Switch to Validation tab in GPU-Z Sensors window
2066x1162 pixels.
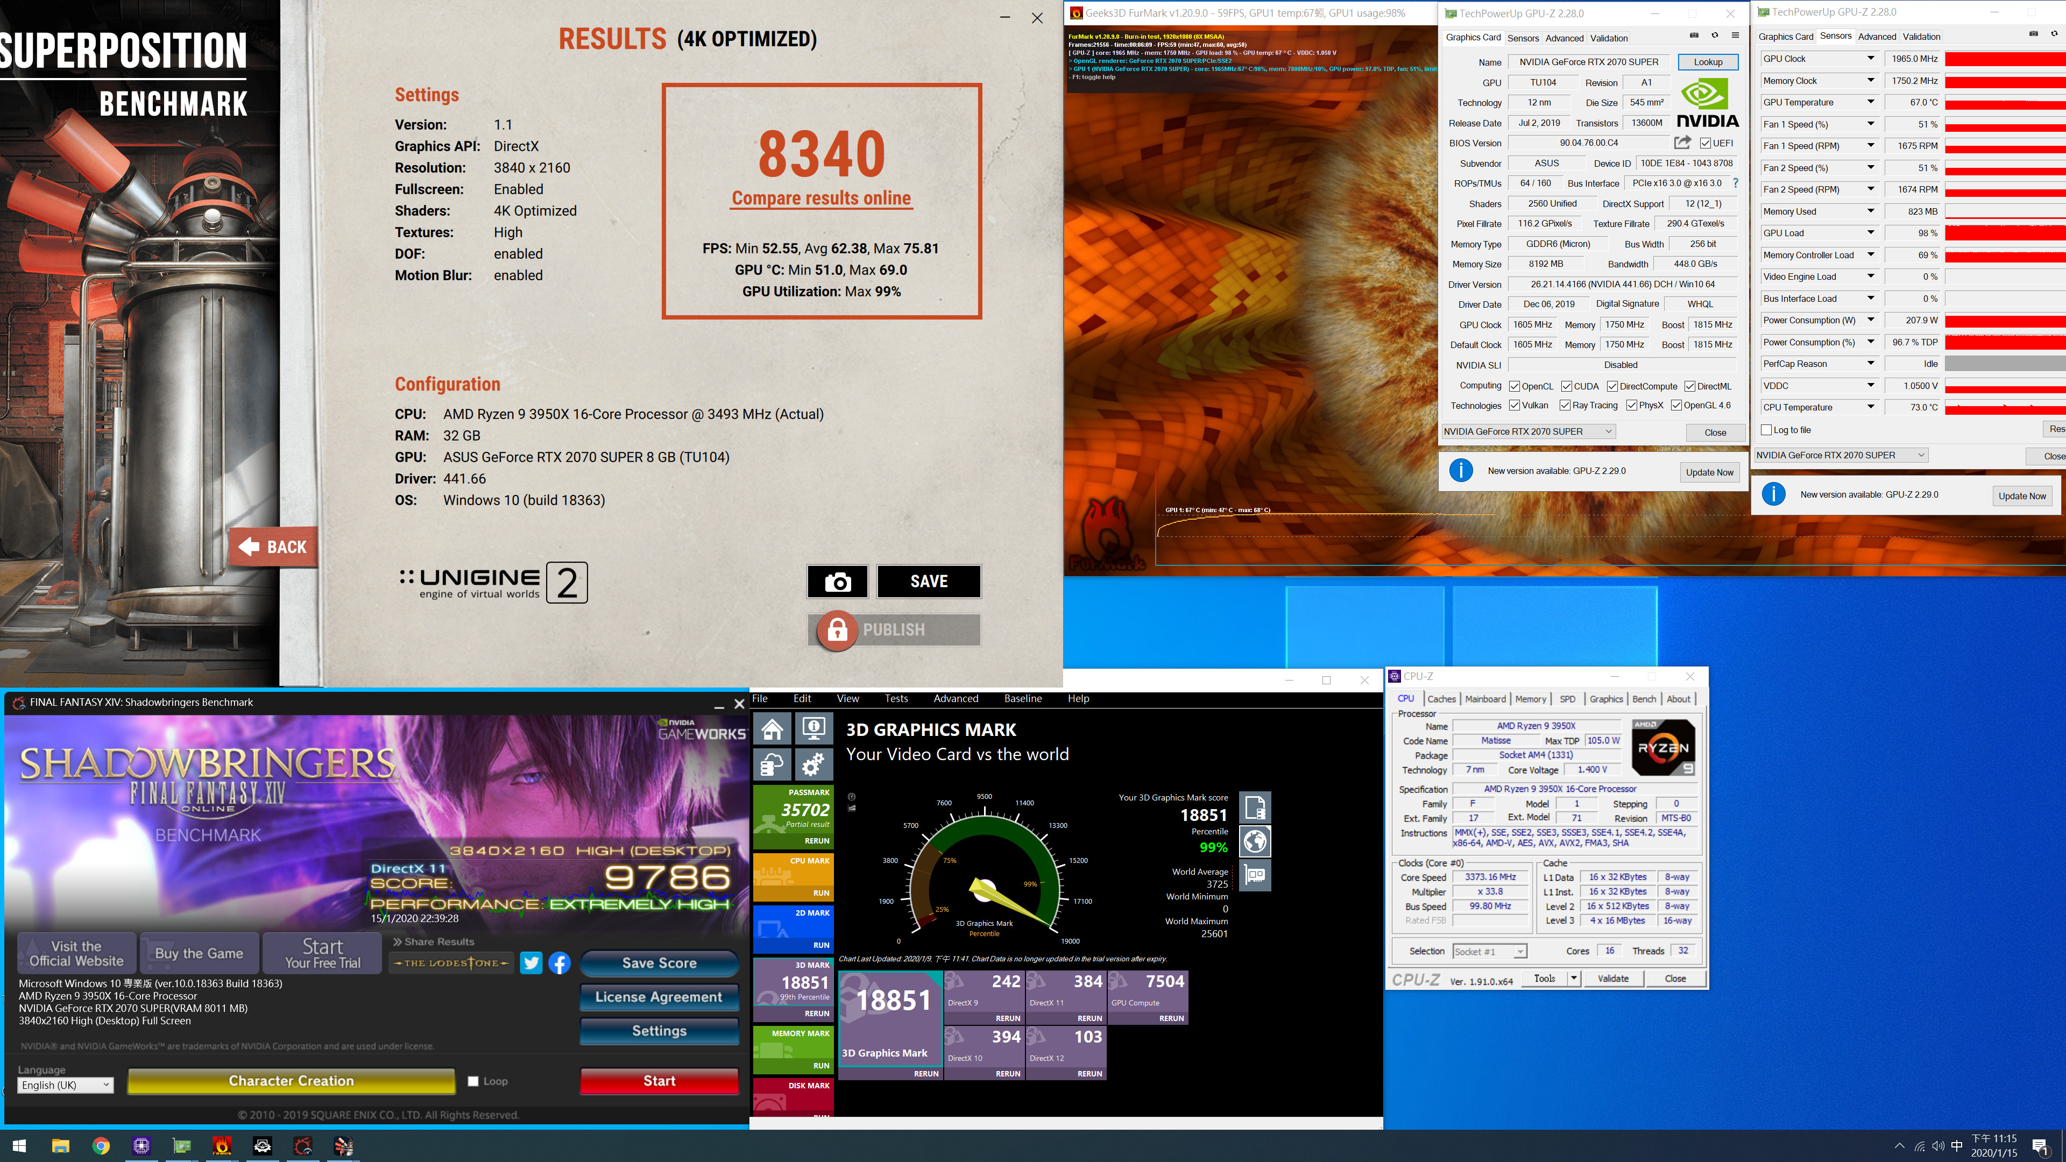[x=1921, y=36]
